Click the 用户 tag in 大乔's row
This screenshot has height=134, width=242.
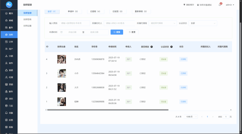129,88
